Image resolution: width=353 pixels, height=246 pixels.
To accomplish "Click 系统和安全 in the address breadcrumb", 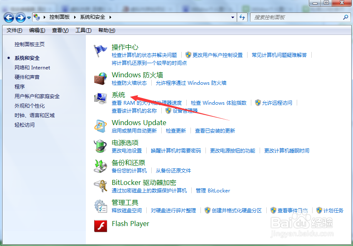I will (93, 17).
